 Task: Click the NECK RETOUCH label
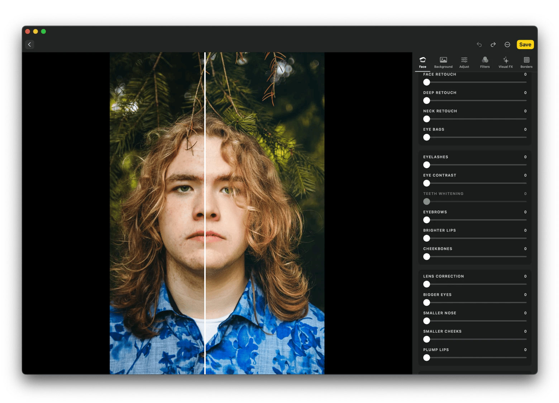440,111
